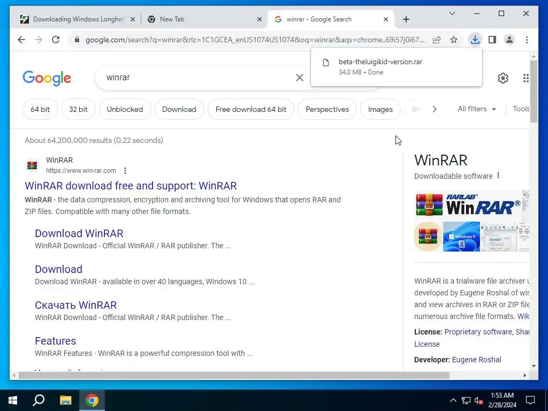This screenshot has height=411, width=548.
Task: Open the Proprietary software license link
Action: coord(478,332)
